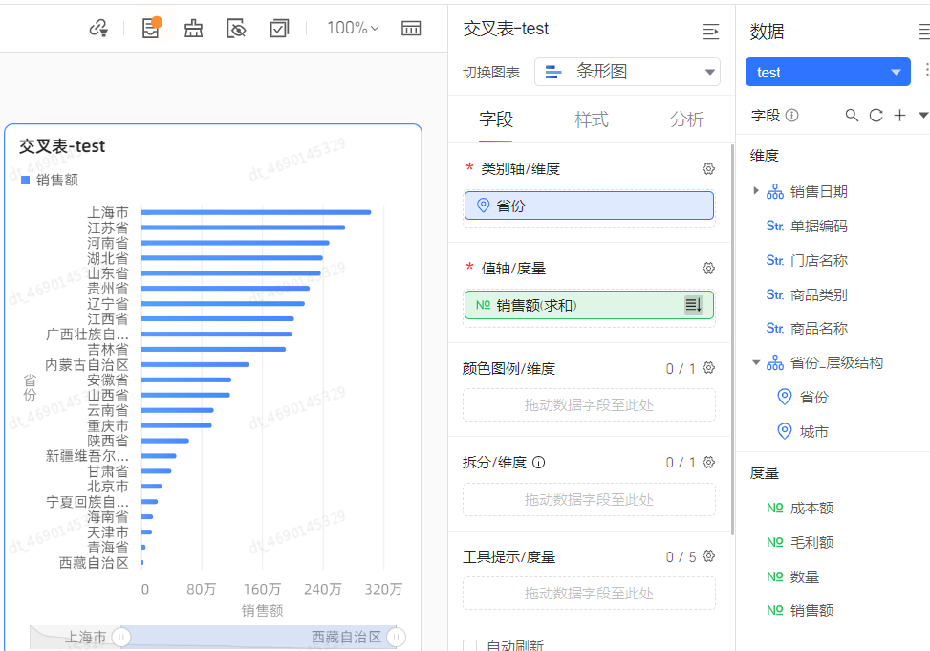Screen dimensions: 930x651
Task: Click the data panel collapse icon
Action: tap(924, 31)
